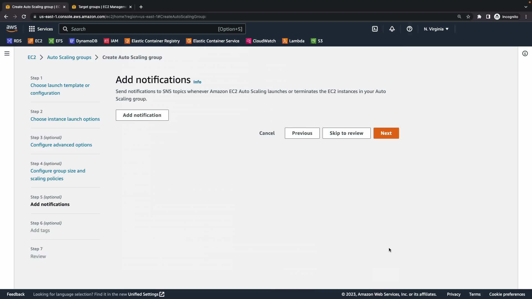532x299 pixels.
Task: Bookmark page with star icon
Action: [468, 17]
